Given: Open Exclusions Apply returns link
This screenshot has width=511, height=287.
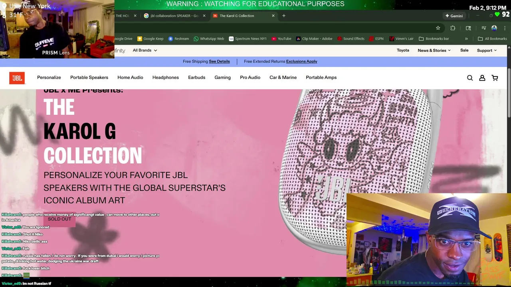Looking at the screenshot, I should click(x=301, y=61).
